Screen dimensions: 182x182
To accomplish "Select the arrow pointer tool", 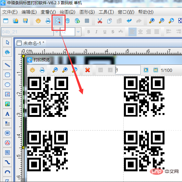I will tap(7, 42).
